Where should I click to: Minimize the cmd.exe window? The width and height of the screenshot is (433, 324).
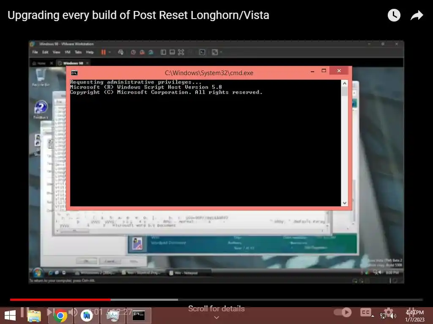coord(312,71)
